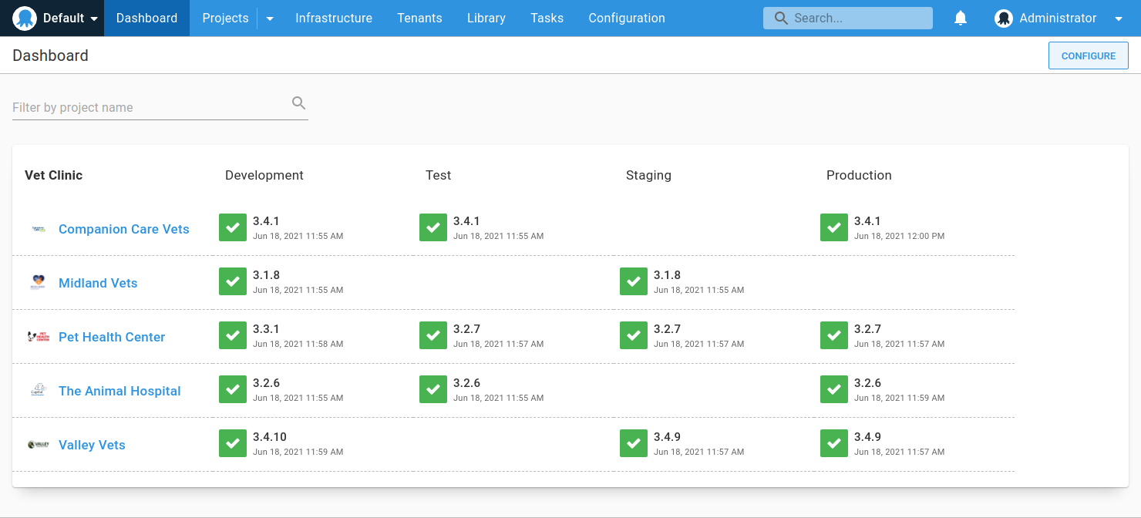Click Midland Vets Staging deployment check

pos(633,281)
